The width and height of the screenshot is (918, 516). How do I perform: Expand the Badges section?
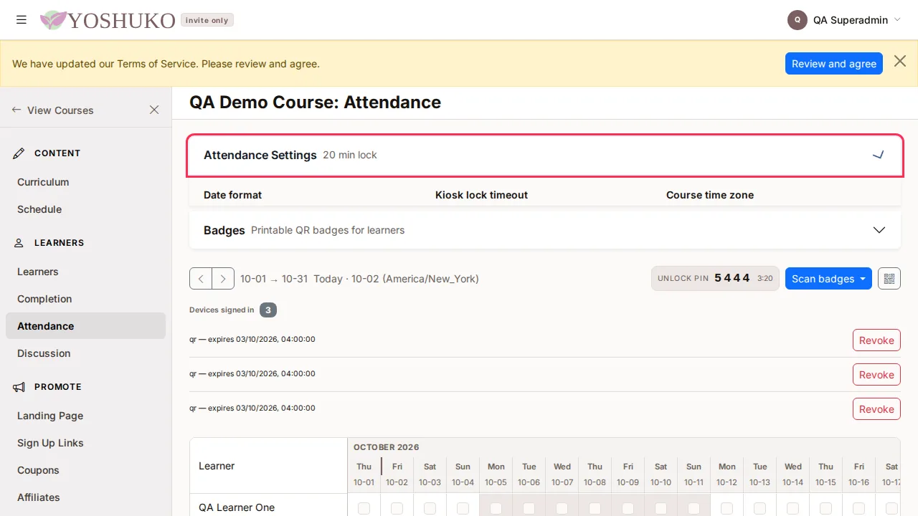coord(545,230)
